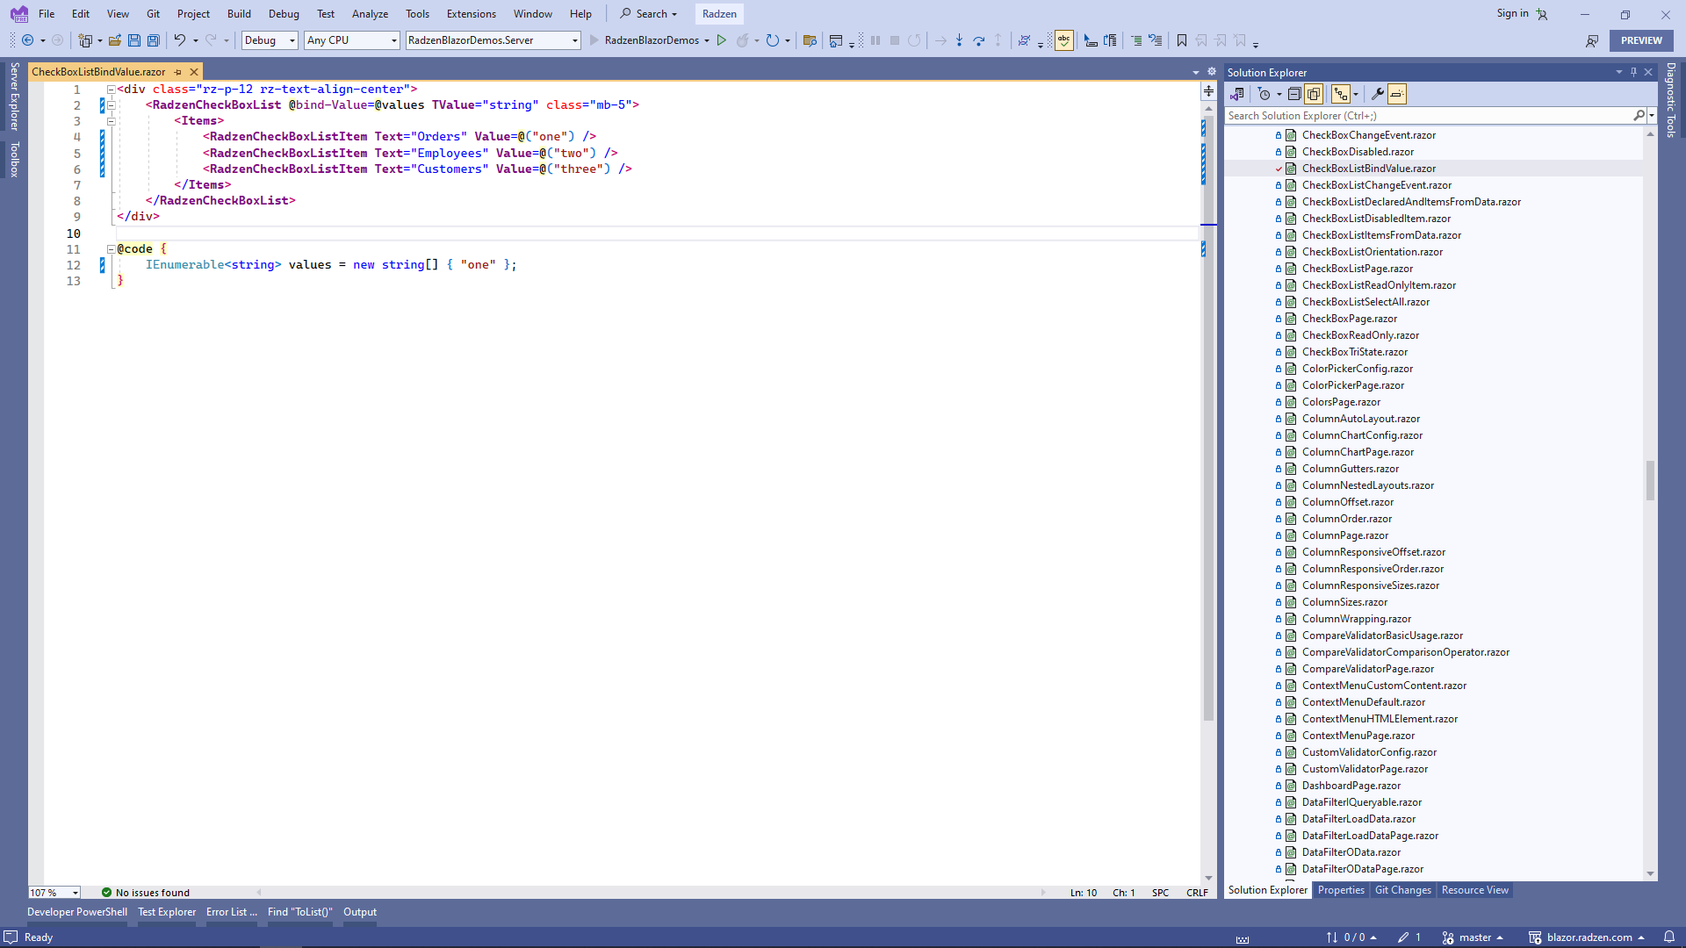1686x948 pixels.
Task: Click the Send Feedback icon
Action: click(x=1592, y=40)
